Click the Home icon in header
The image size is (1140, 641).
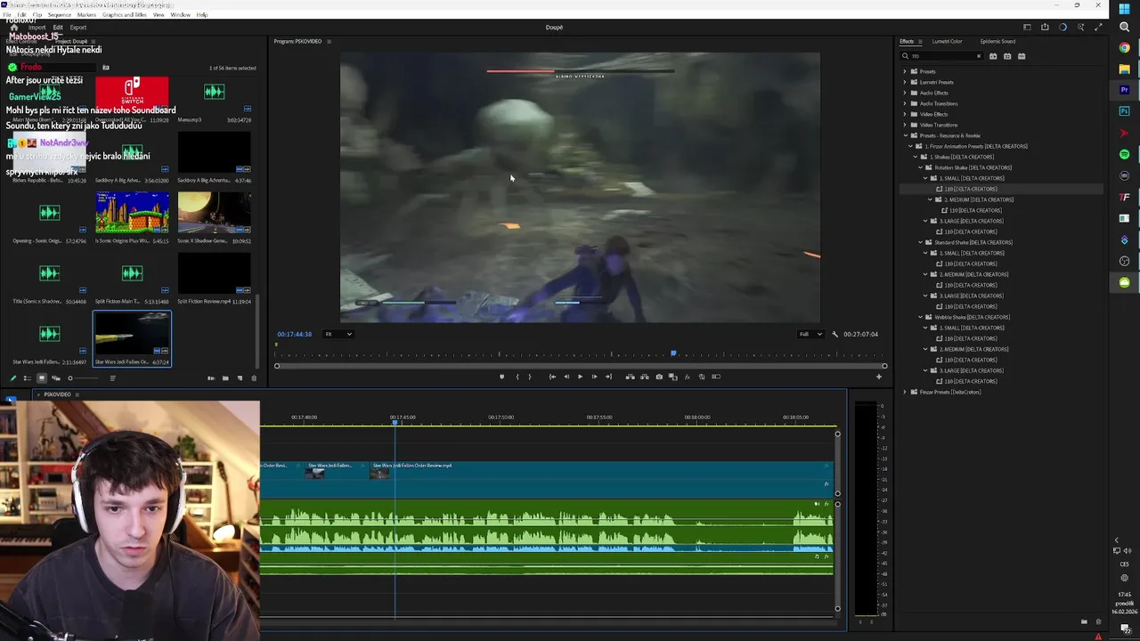[x=13, y=28]
